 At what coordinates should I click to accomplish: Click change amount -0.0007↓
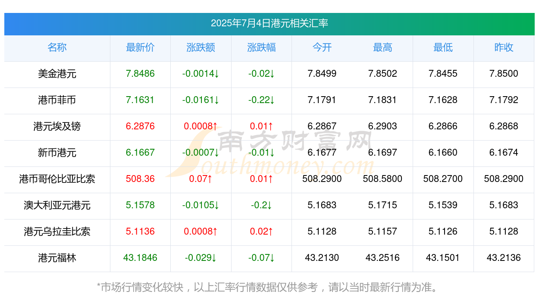click(201, 153)
